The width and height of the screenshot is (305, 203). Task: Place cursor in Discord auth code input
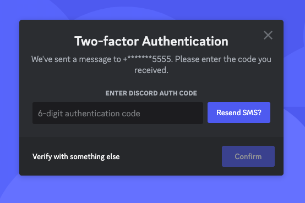(118, 113)
